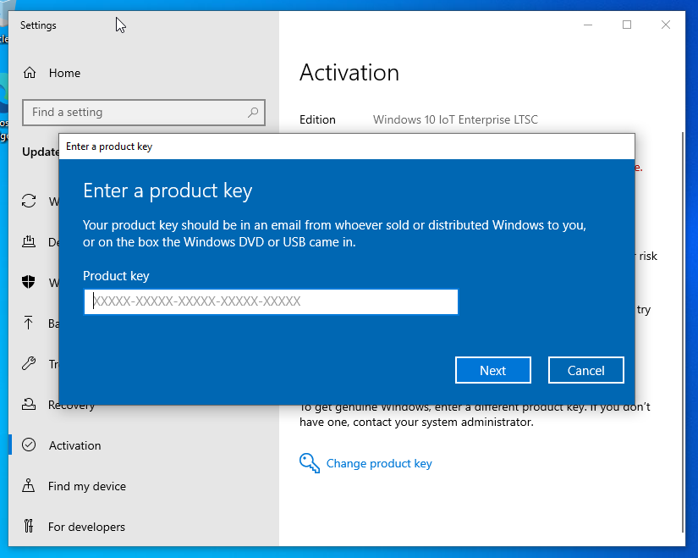Click the Home icon in the sidebar
Screen dimensions: 698x558
[x=30, y=73]
